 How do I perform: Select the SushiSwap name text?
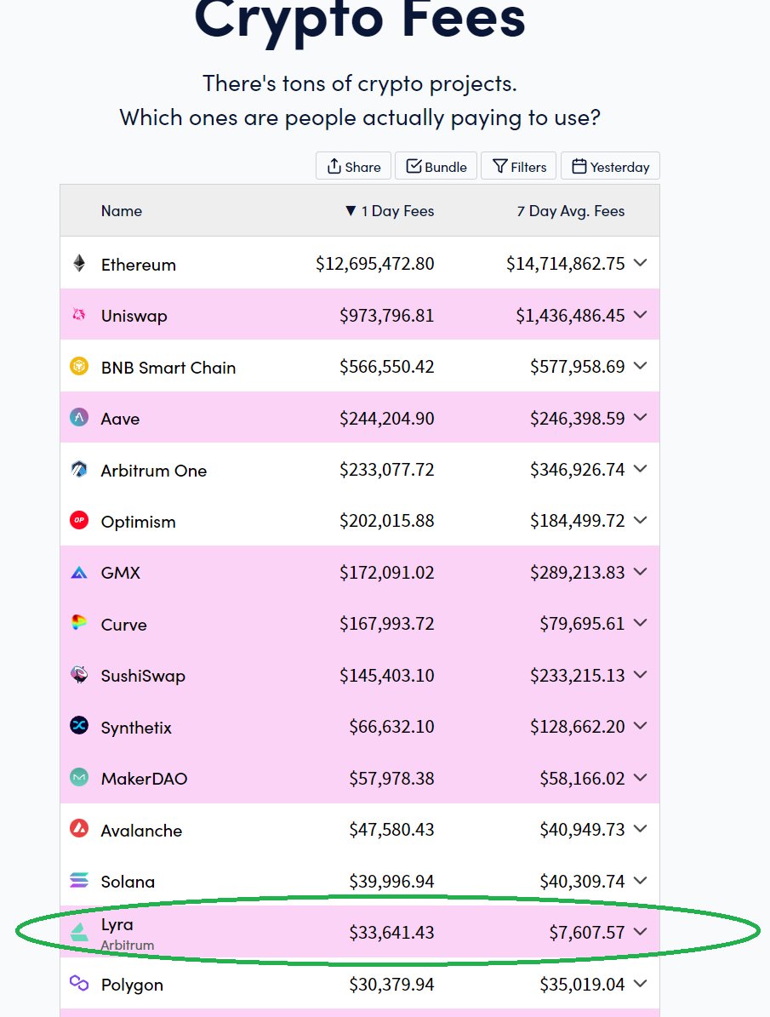143,677
